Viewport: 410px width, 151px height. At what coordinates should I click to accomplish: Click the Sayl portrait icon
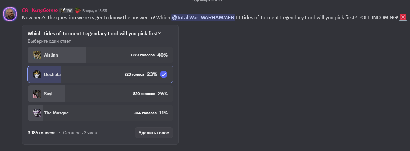tap(37, 94)
